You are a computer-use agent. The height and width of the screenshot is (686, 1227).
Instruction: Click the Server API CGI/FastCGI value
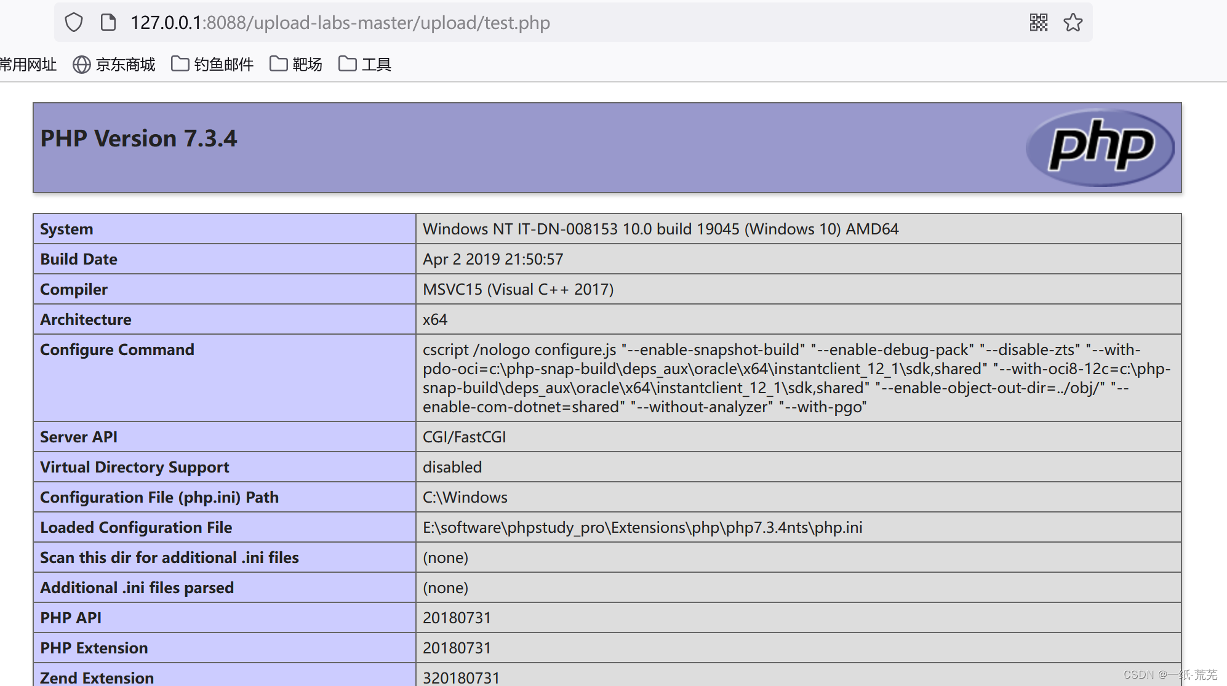(x=464, y=437)
